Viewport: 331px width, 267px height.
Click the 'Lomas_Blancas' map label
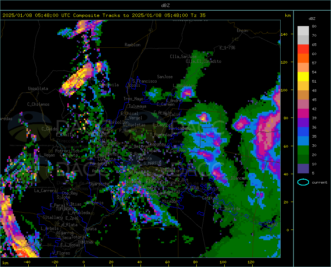(232, 178)
